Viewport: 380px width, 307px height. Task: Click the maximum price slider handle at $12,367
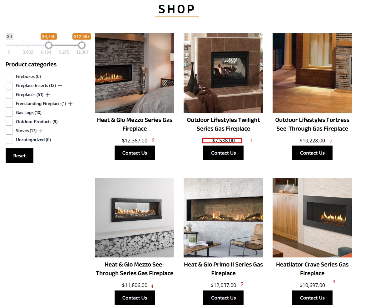click(82, 45)
